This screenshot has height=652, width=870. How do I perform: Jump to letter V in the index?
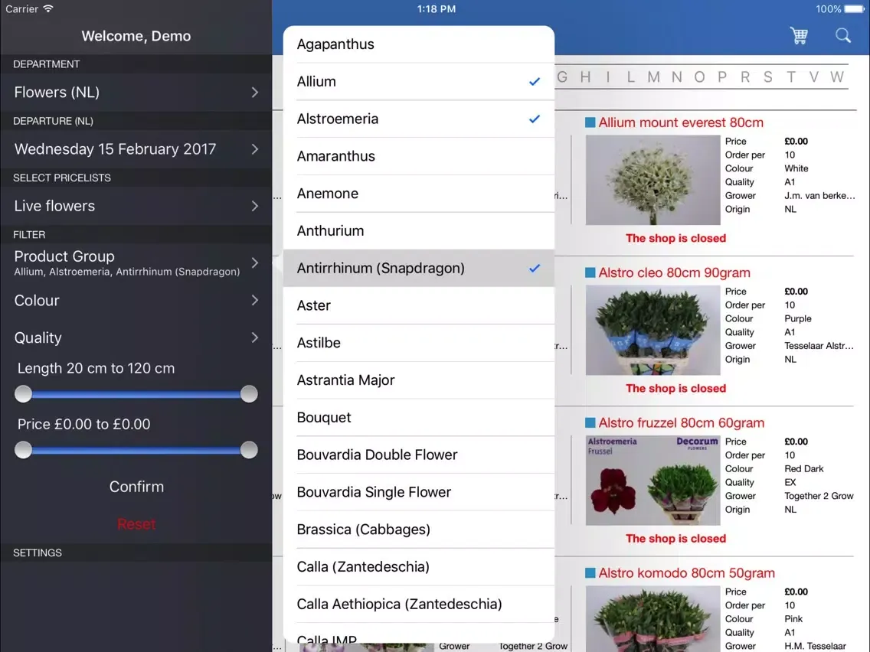coord(814,77)
